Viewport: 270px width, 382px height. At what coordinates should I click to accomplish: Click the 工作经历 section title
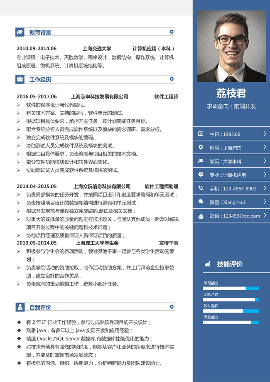pos(40,79)
